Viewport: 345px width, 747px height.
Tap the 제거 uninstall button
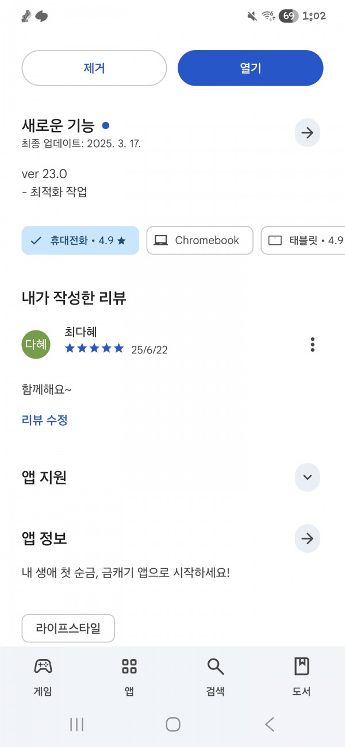(x=94, y=68)
